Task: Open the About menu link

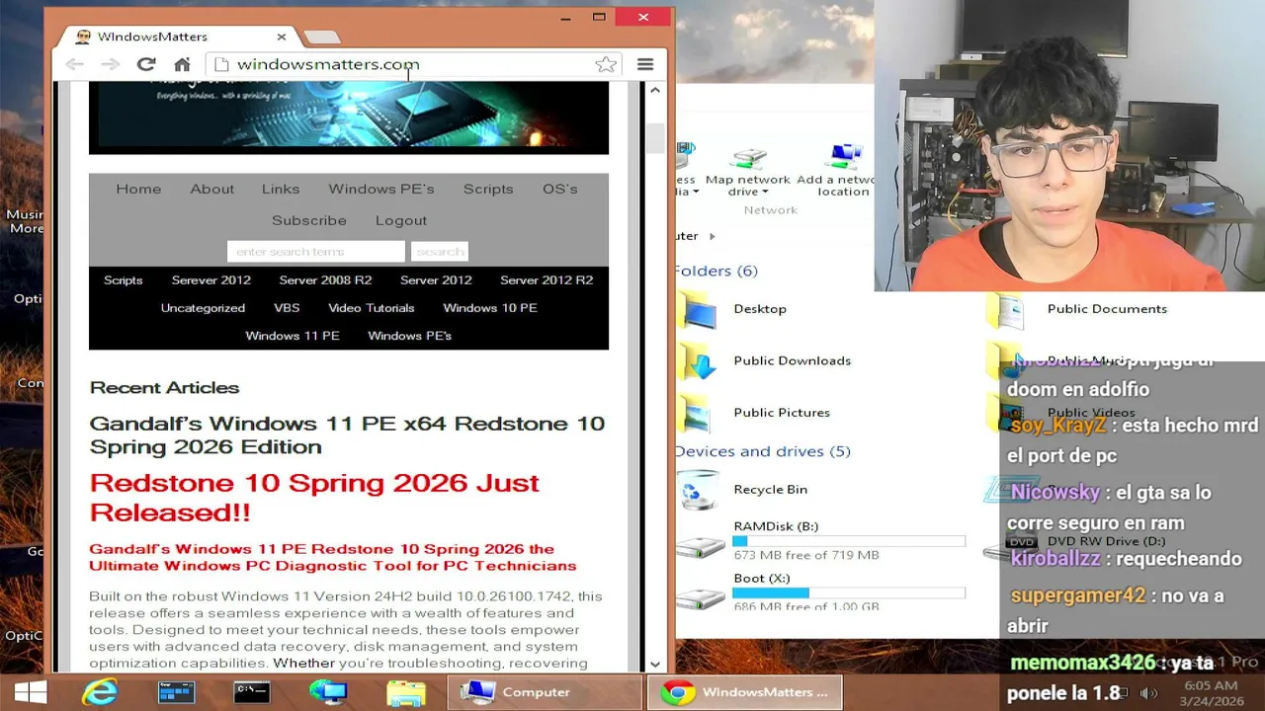Action: coord(212,189)
